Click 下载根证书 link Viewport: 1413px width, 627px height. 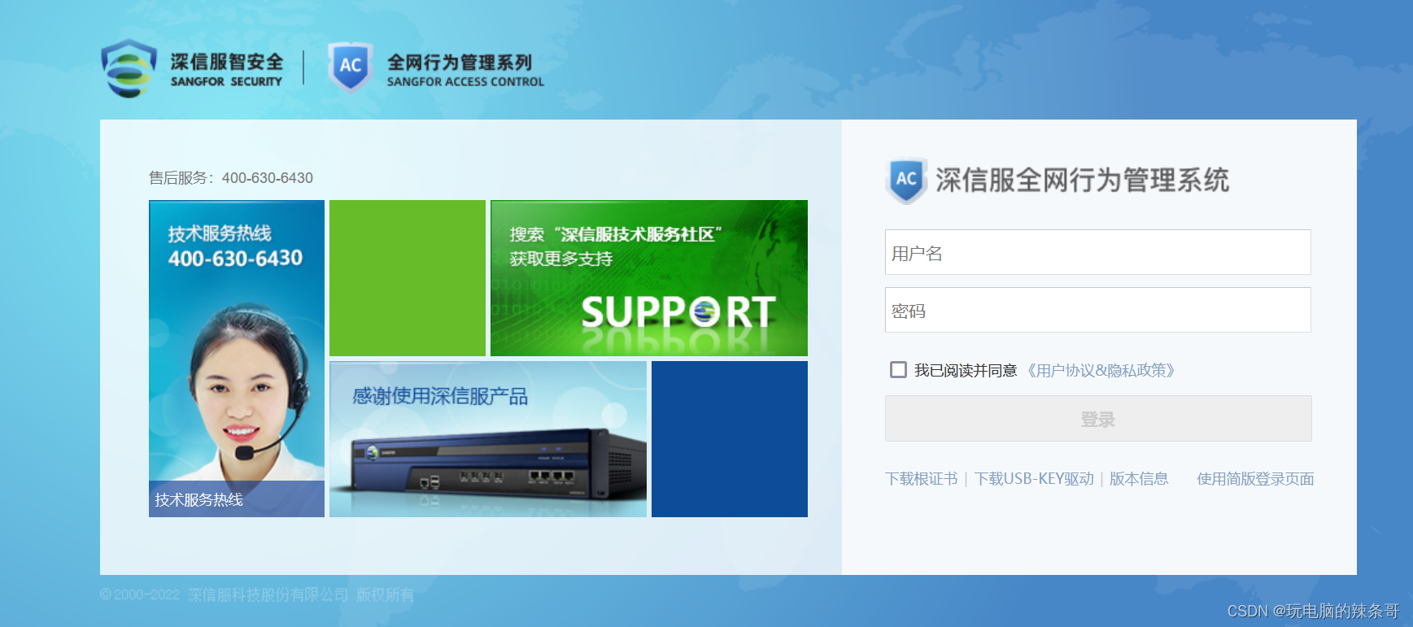921,479
